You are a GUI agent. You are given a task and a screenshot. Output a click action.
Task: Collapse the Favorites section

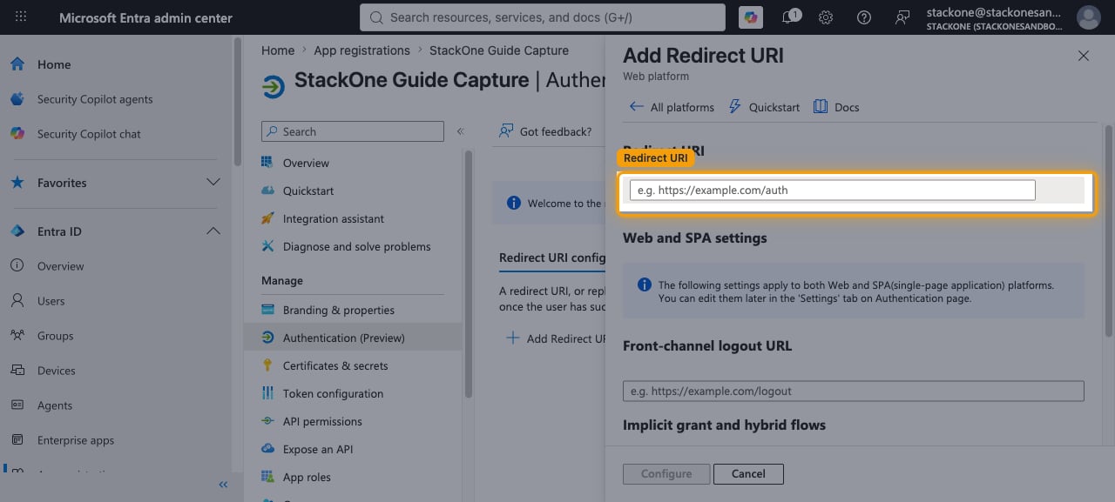tap(213, 183)
